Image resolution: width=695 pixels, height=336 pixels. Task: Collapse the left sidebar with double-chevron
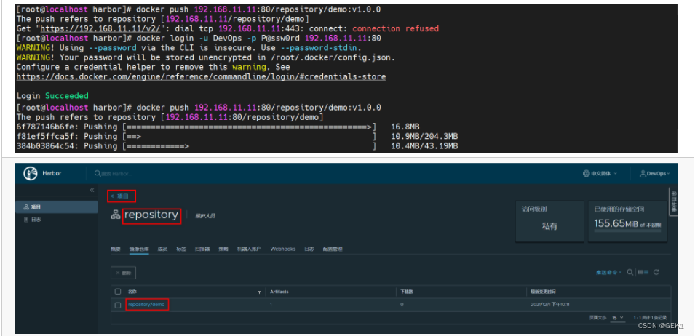pos(92,190)
